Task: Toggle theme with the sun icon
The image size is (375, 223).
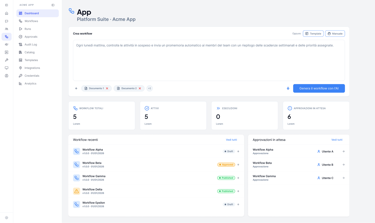Action: tap(6, 218)
